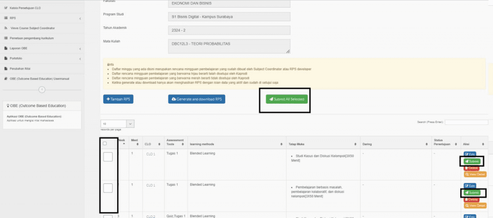Screen dimensions: 493x218
Task: Click Edit in the first table row
Action: click(x=470, y=154)
